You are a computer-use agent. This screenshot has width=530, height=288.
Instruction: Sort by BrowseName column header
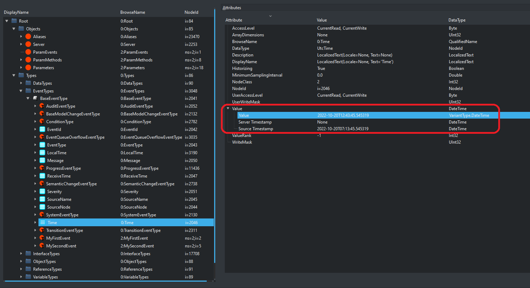pos(133,12)
